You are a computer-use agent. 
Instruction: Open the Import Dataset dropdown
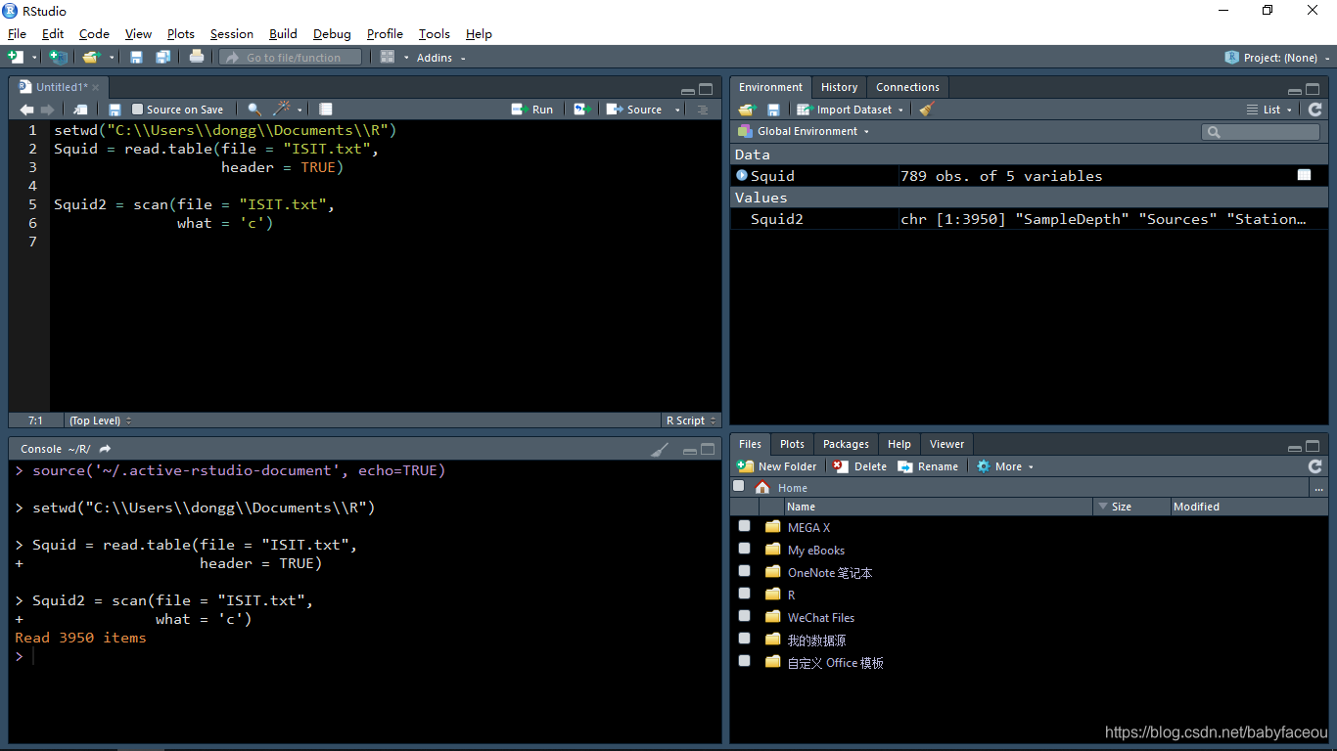(x=850, y=110)
